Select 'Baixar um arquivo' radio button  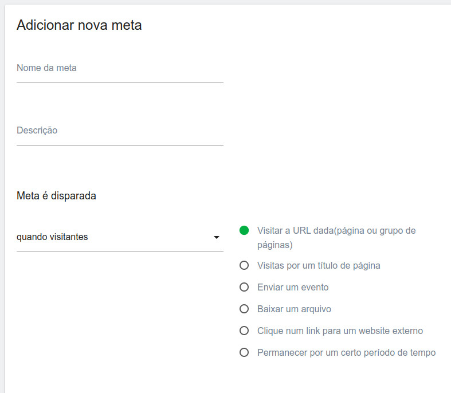[x=244, y=309]
